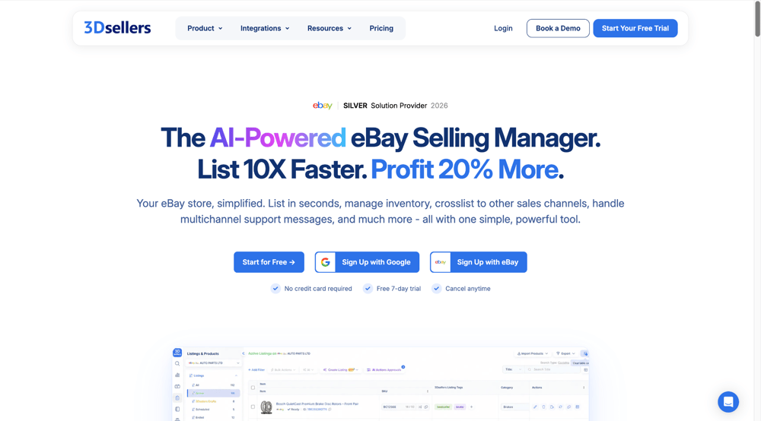Screen dimensions: 761x421
Task: Select All listings in the sidebar
Action: [213, 385]
